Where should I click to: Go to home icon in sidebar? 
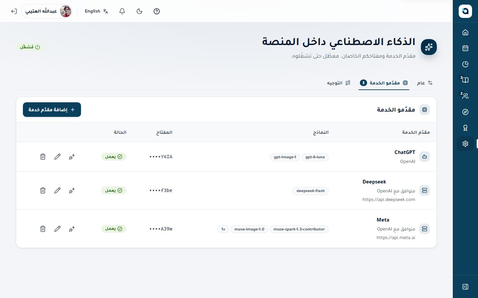click(465, 32)
